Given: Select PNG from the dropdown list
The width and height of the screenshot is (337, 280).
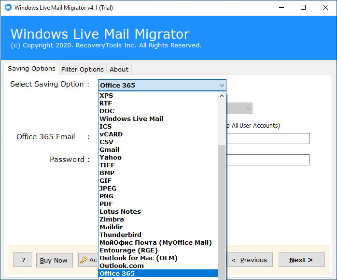Looking at the screenshot, I should (158, 196).
